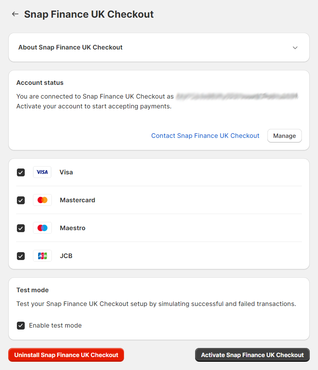Click the back arrow next to the title

click(x=15, y=14)
